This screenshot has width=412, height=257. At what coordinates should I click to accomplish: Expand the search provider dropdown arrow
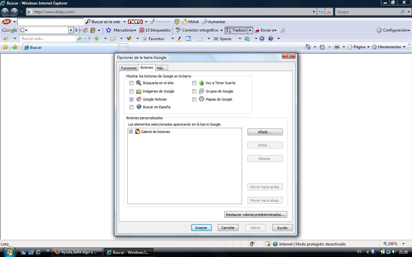pyautogui.click(x=409, y=12)
